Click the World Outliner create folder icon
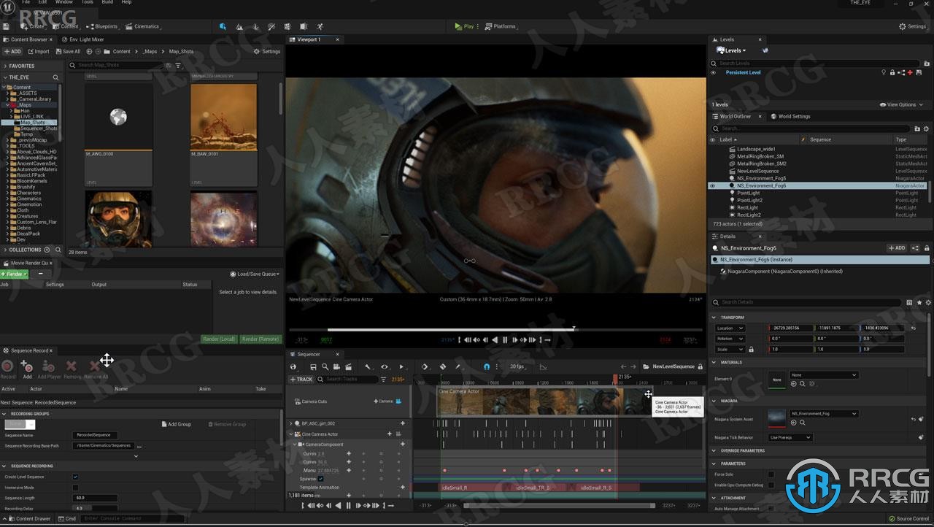 (x=917, y=128)
